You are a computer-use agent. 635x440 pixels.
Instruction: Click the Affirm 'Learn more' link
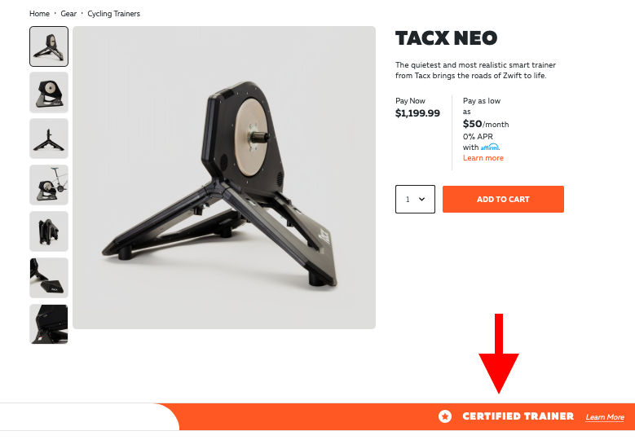point(483,158)
